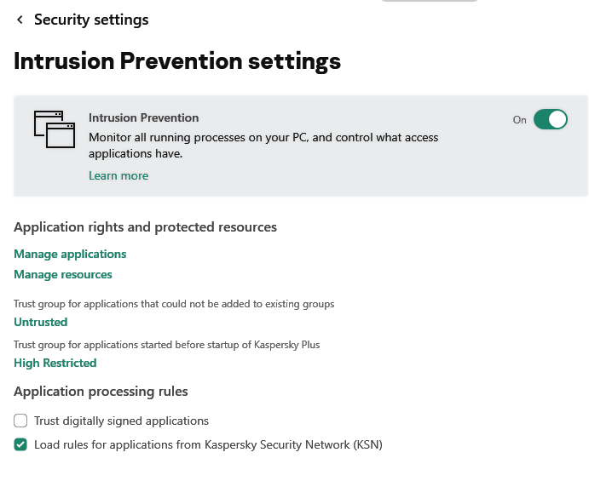The height and width of the screenshot is (481, 589).
Task: Click the Application rights and protected resources heading
Action: [145, 227]
